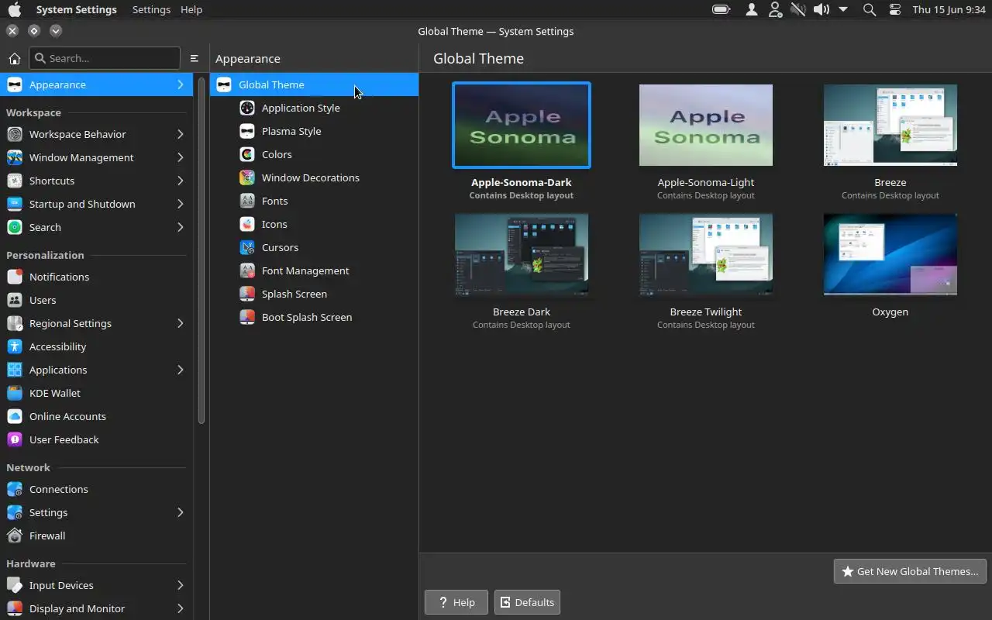Click the Workspace Behavior icon
The height and width of the screenshot is (620, 992).
tap(14, 134)
